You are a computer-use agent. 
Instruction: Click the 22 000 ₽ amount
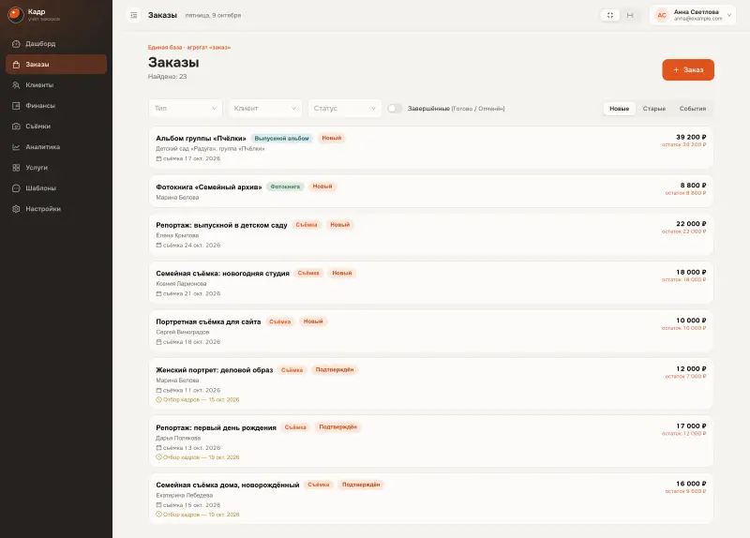(x=691, y=223)
